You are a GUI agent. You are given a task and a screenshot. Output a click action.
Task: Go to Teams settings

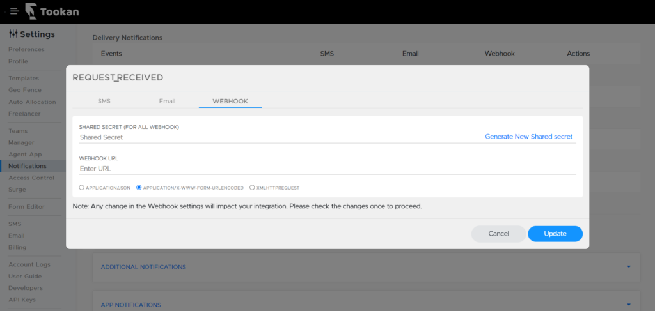pyautogui.click(x=18, y=131)
